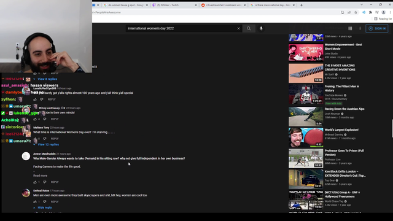Open the Chrome three-dot menu
Image resolution: width=393 pixels, height=221 pixels.
(x=390, y=12)
